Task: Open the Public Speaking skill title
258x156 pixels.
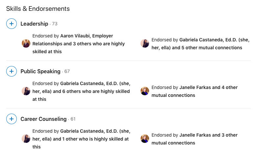Action: 40,71
